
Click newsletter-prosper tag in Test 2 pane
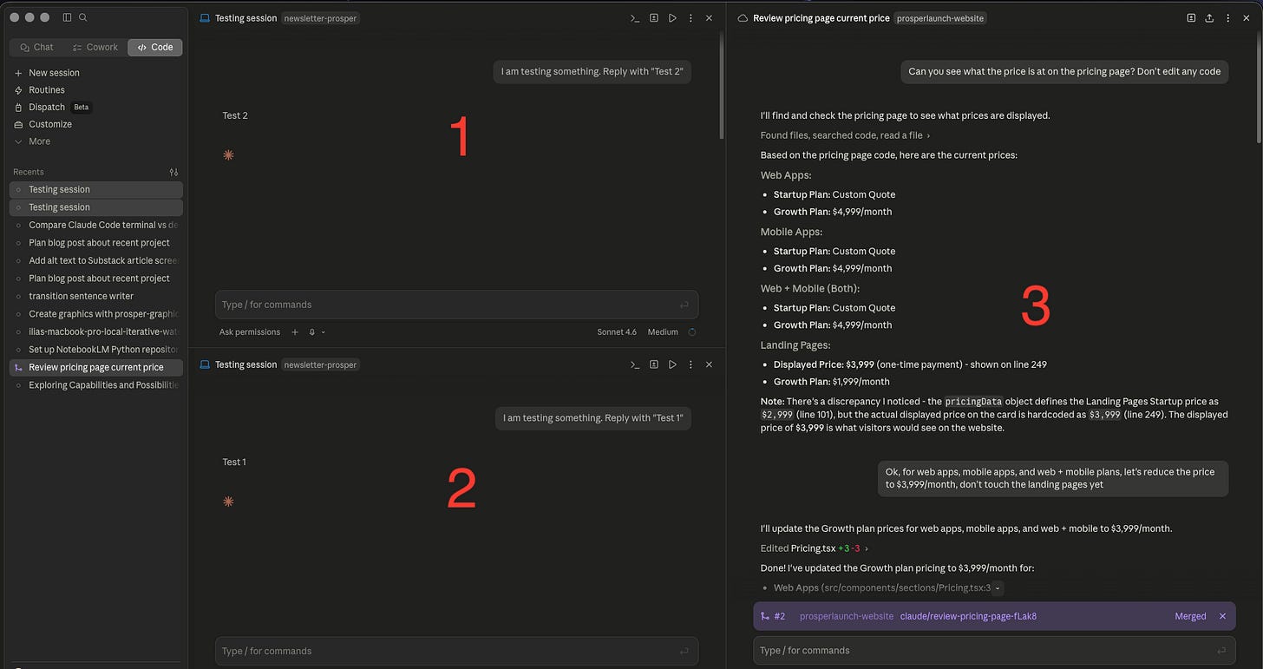(320, 18)
